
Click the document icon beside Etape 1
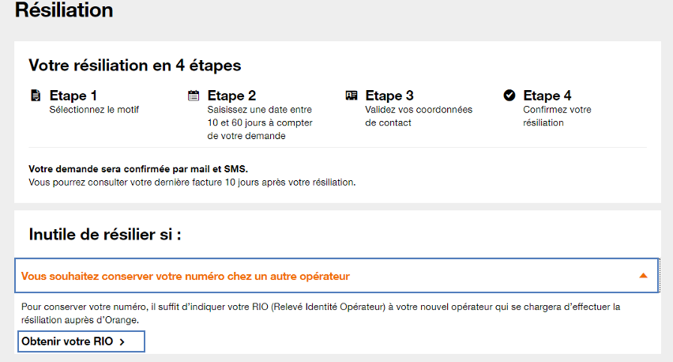(x=36, y=96)
